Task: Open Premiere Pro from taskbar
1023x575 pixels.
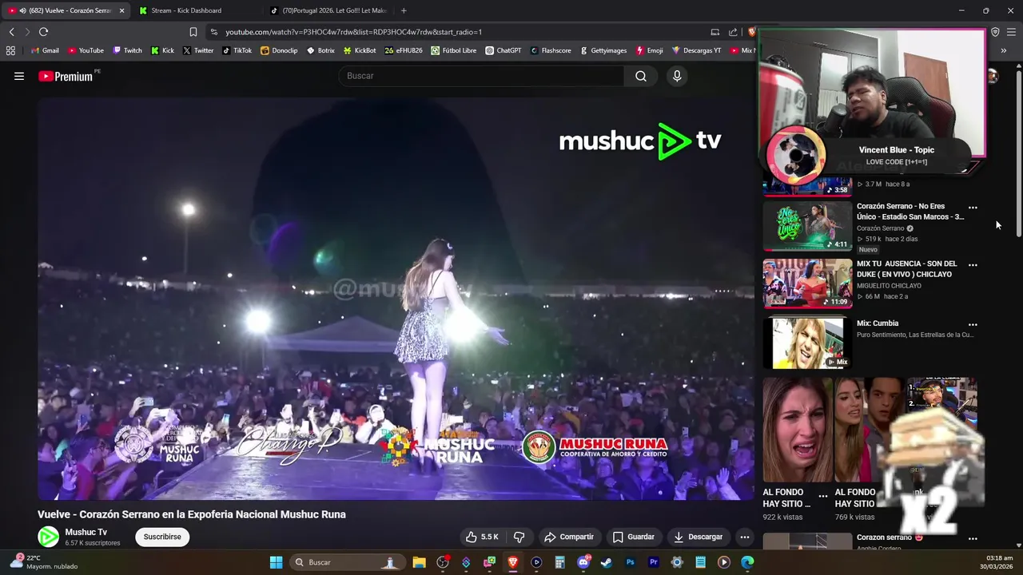Action: point(654,562)
